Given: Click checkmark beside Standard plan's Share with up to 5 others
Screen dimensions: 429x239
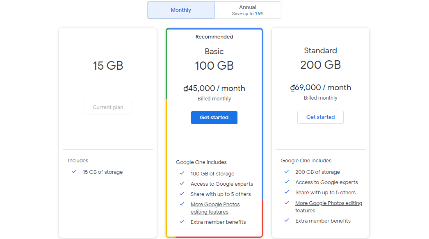Looking at the screenshot, I should click(x=287, y=192).
